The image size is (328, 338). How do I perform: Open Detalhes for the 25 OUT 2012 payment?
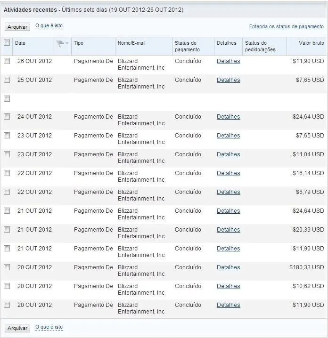click(228, 80)
